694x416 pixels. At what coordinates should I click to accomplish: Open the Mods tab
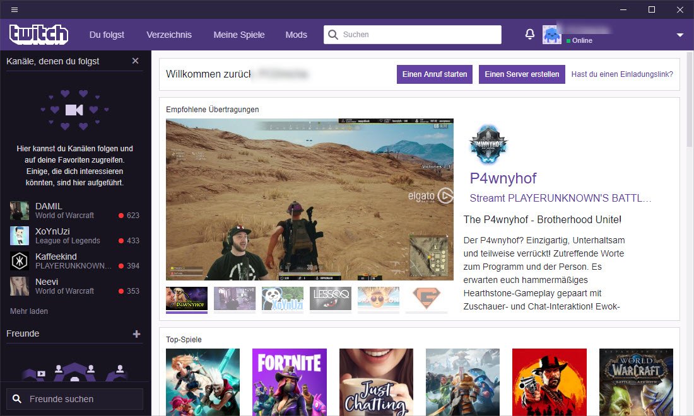pyautogui.click(x=296, y=35)
